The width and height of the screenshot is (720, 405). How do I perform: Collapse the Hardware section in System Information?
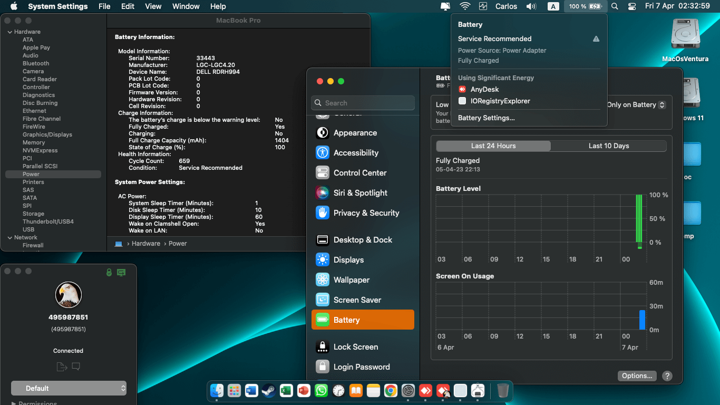9,32
